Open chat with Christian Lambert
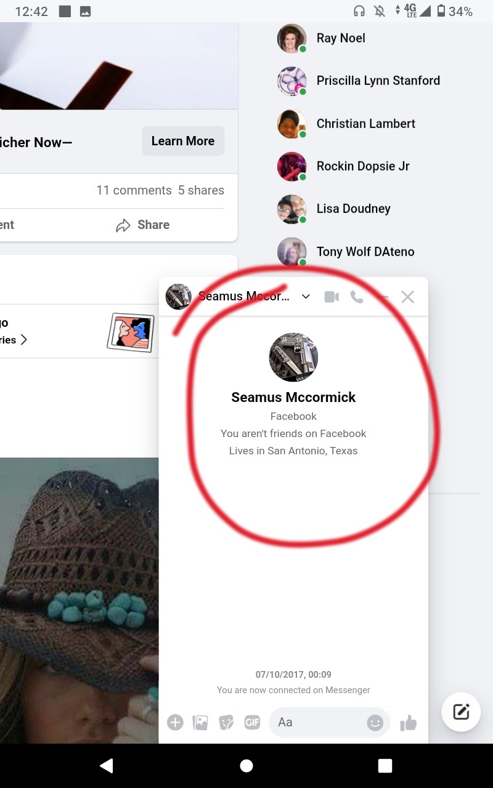 coord(365,124)
